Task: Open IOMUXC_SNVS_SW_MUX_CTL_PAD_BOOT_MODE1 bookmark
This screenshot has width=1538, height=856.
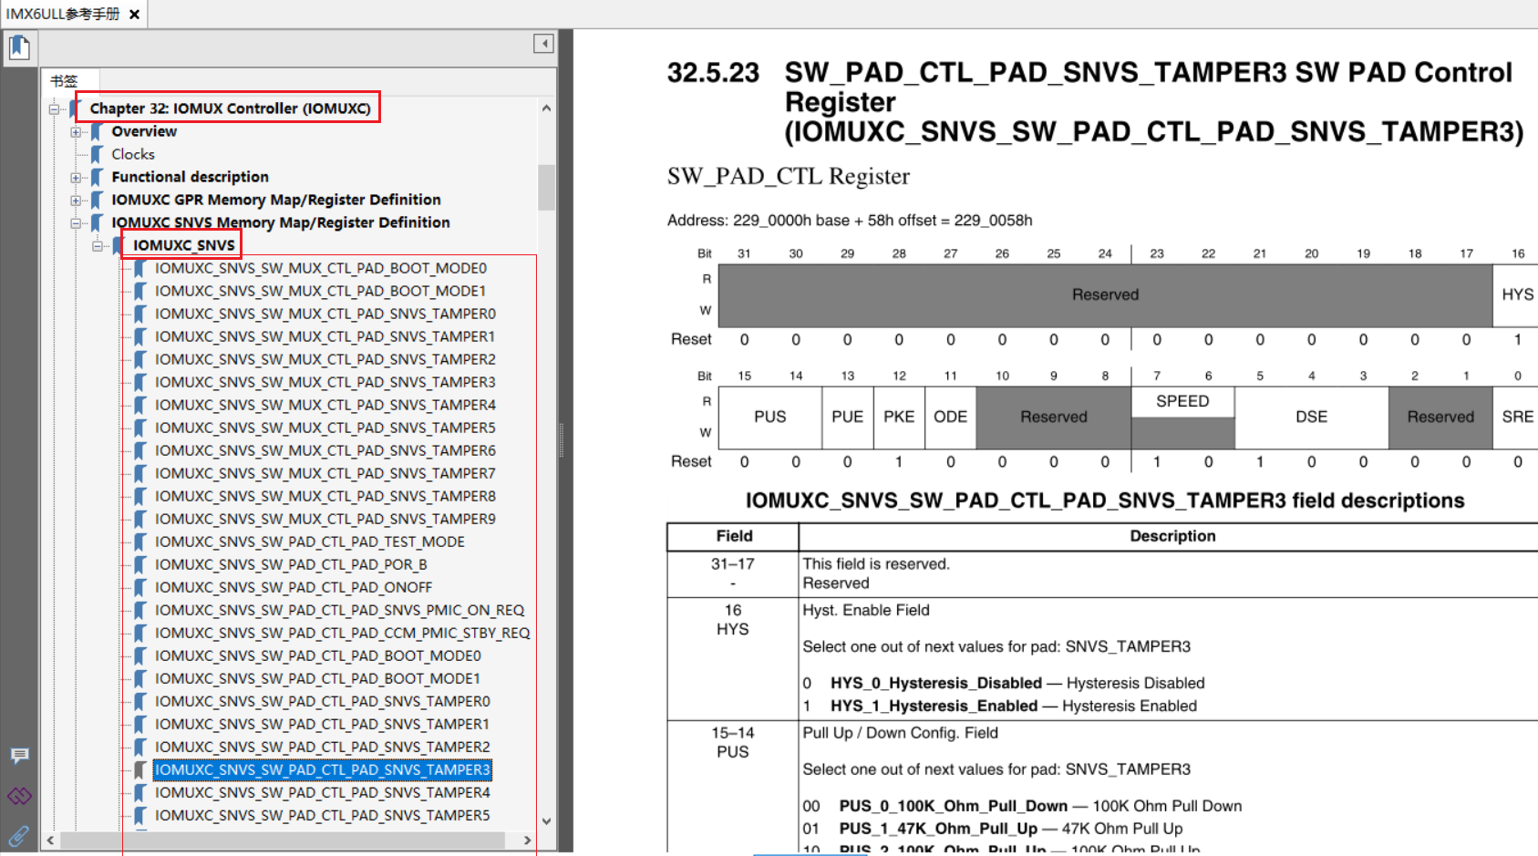Action: coord(320,291)
